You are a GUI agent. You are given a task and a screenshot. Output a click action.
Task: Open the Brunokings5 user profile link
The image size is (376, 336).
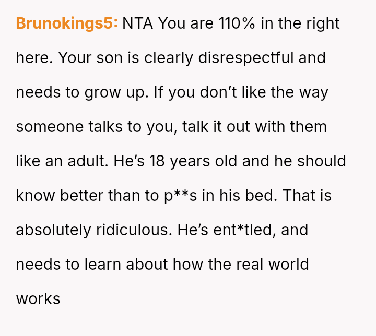click(x=67, y=24)
